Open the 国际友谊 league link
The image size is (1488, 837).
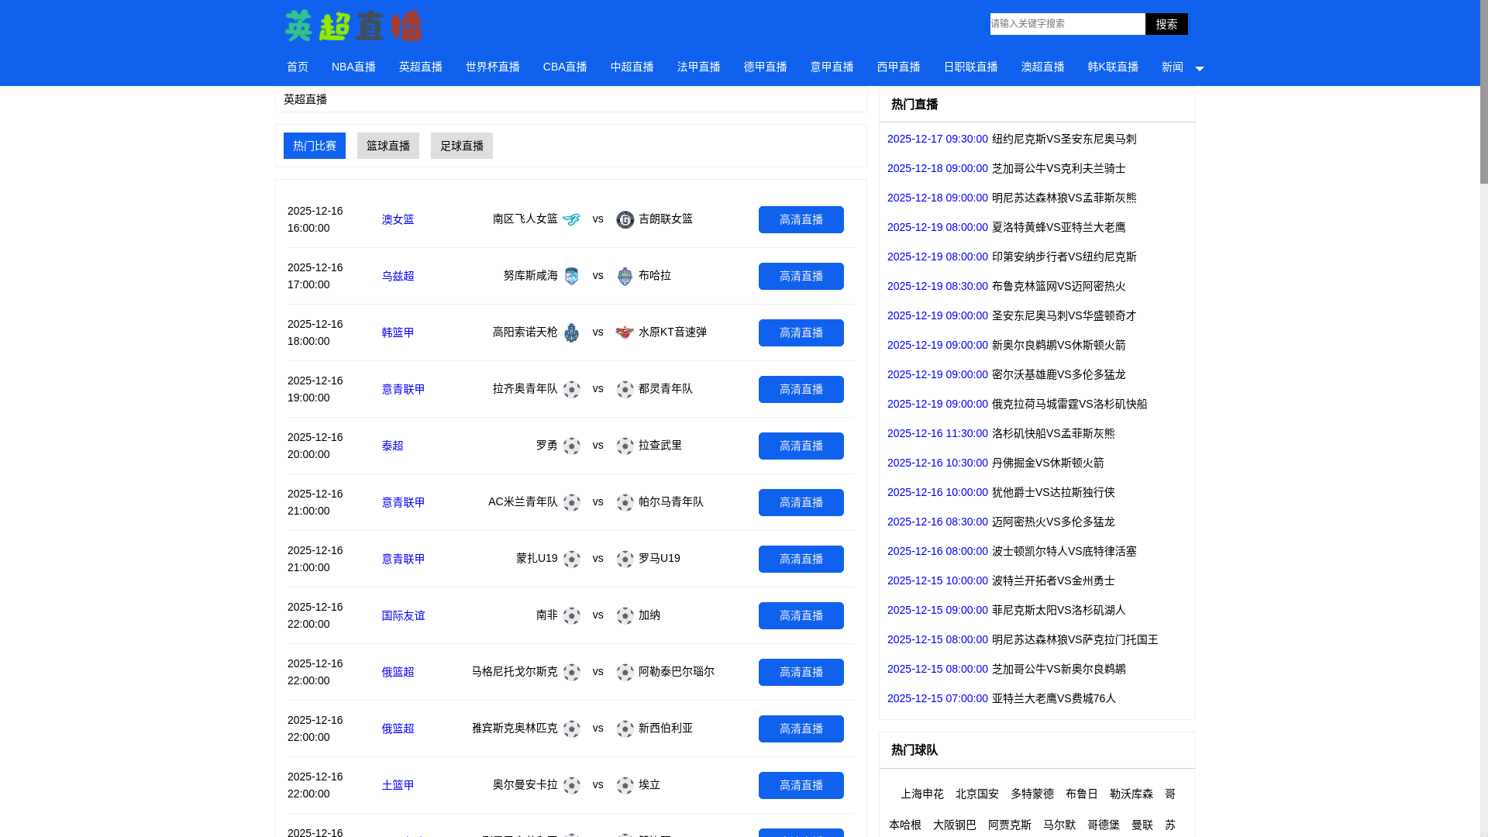click(x=404, y=615)
